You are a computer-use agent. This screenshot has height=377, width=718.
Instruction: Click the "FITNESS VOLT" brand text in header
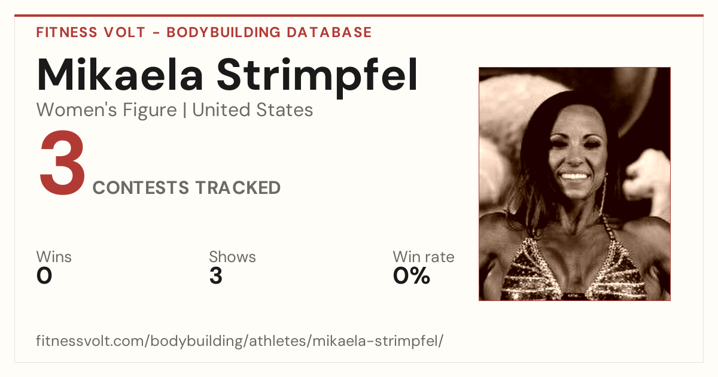point(91,32)
